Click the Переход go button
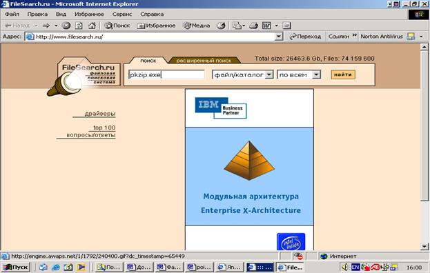430x273 pixels. tap(306, 37)
